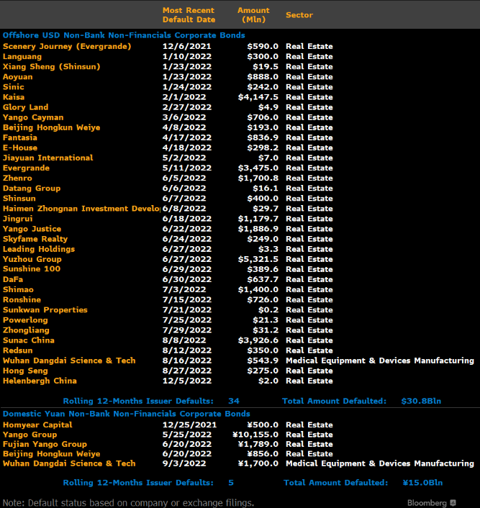Select the Fujian Yango Group issuer
Viewport: 480px width, 508px height.
click(x=45, y=444)
